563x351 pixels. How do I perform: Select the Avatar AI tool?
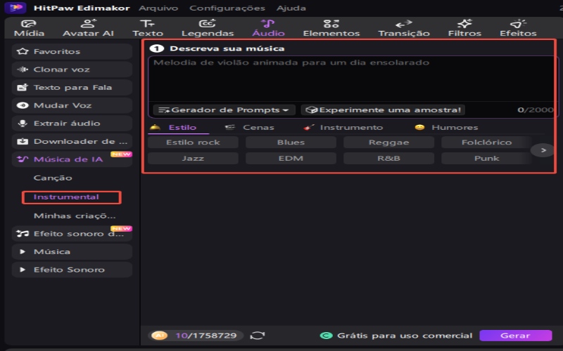[89, 28]
